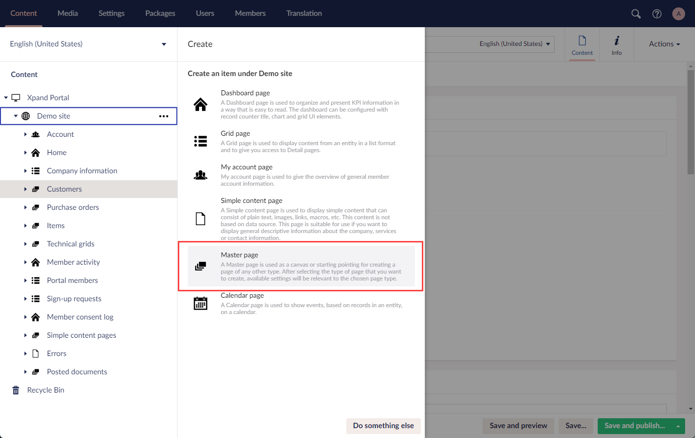Click the Grid page list icon
This screenshot has width=695, height=438.
[201, 142]
